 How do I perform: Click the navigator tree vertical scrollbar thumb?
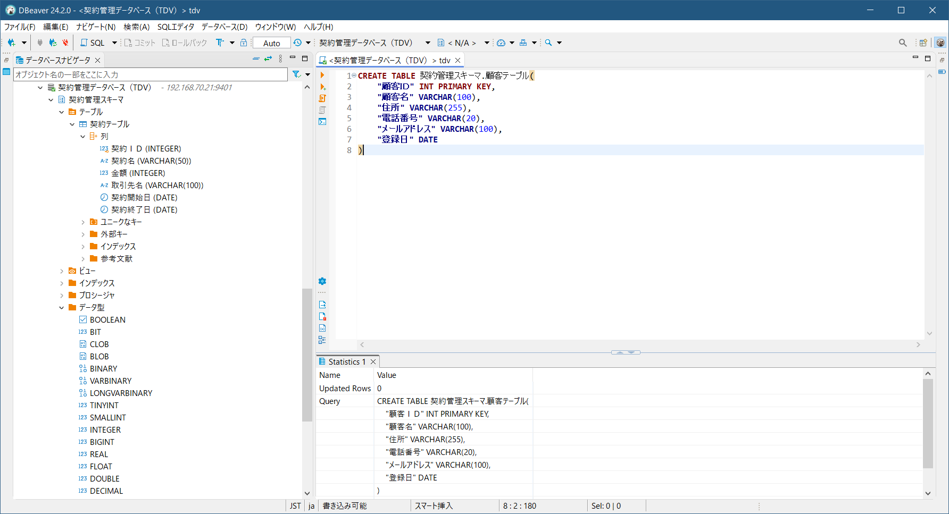[x=306, y=355]
